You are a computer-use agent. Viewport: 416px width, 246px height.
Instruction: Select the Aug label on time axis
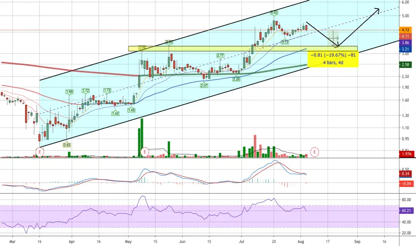coord(300,242)
